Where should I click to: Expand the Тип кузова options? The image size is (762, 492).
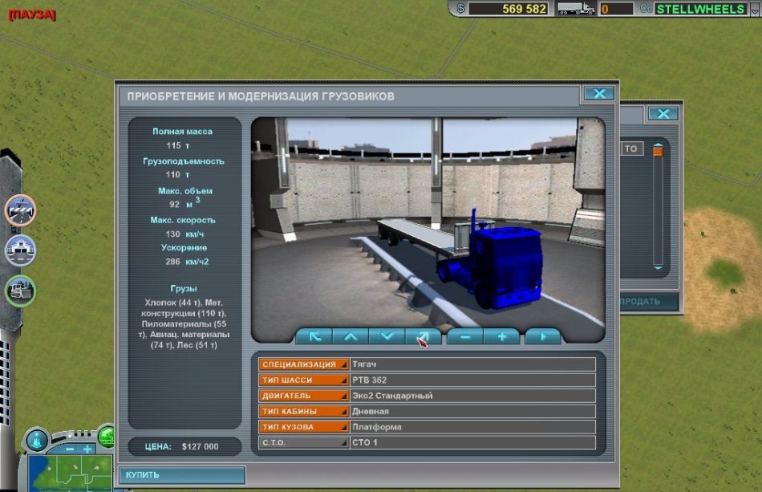pos(304,427)
